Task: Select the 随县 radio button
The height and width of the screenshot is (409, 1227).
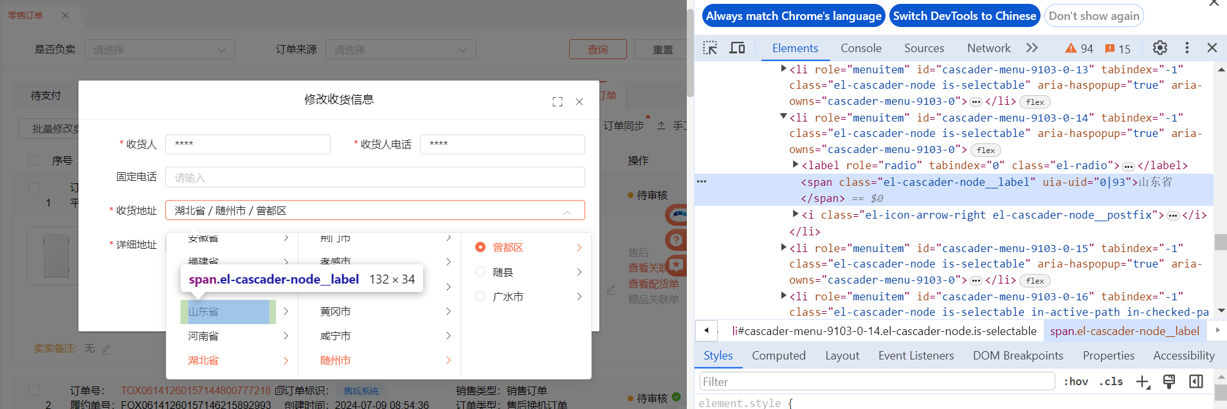Action: 480,272
